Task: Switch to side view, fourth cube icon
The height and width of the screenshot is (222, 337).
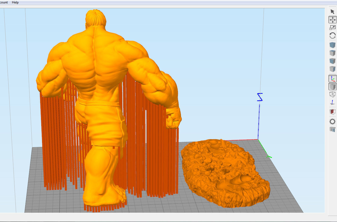Action: click(x=332, y=69)
